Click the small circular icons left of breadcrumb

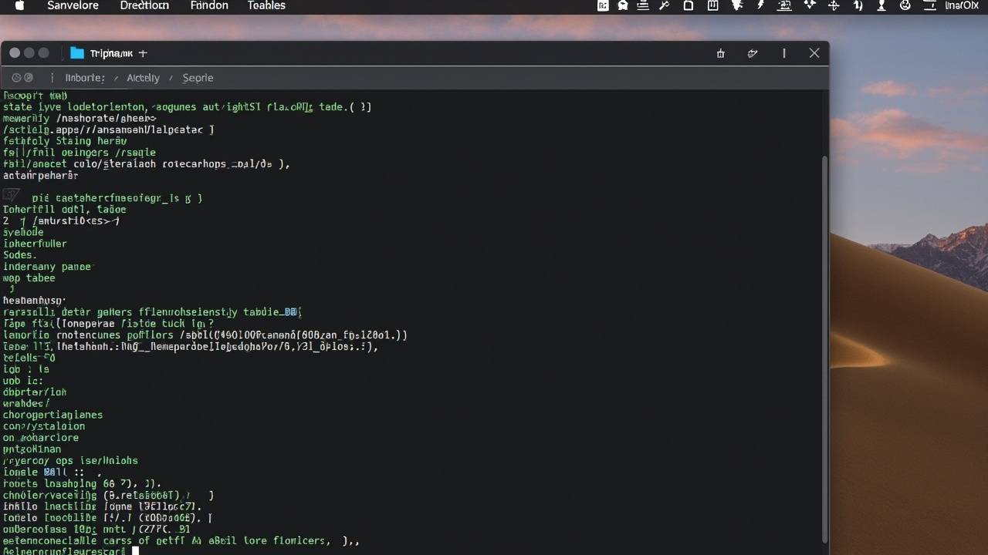pyautogui.click(x=22, y=78)
